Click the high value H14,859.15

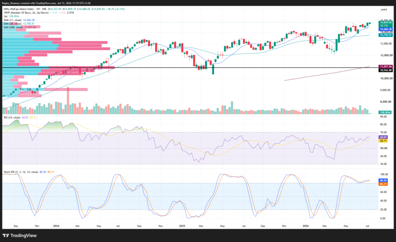point(70,9)
